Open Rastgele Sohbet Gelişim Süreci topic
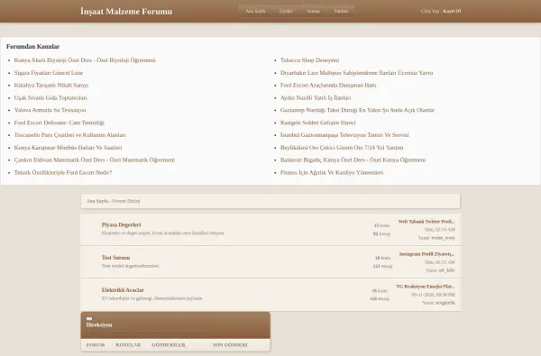 tap(317, 123)
